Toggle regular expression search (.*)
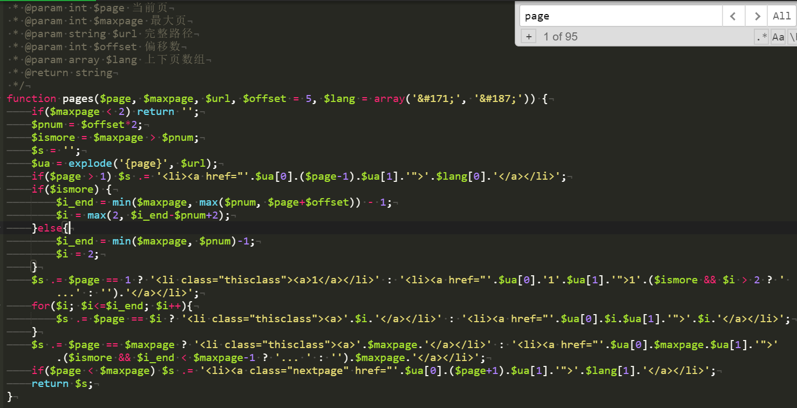 pyautogui.click(x=761, y=37)
